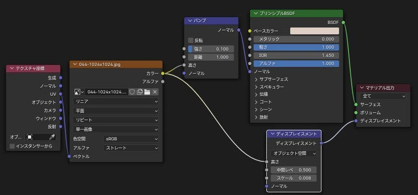418x195 pixels.
Task: Click the ベースカラー color swatch
Action: pyautogui.click(x=315, y=31)
